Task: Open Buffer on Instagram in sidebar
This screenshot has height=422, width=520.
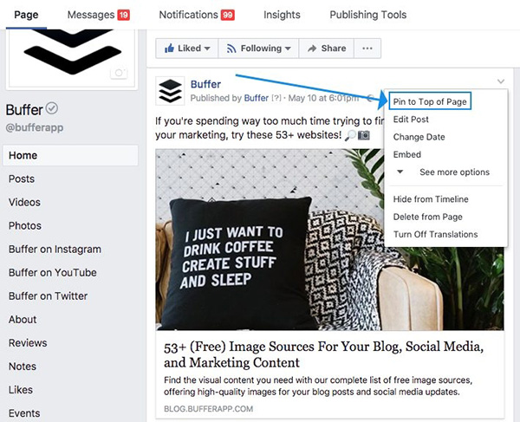Action: point(55,250)
